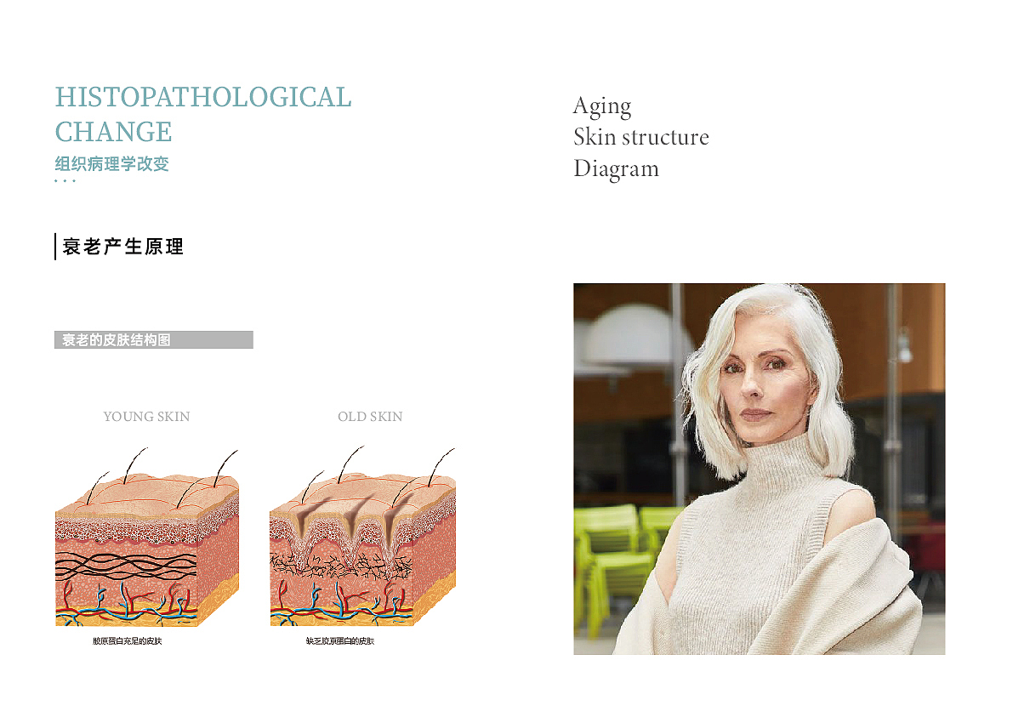Image resolution: width=1013 pixels, height=717 pixels.
Task: Select the gray 衰老的皮肤结构图 label bar
Action: pos(154,339)
